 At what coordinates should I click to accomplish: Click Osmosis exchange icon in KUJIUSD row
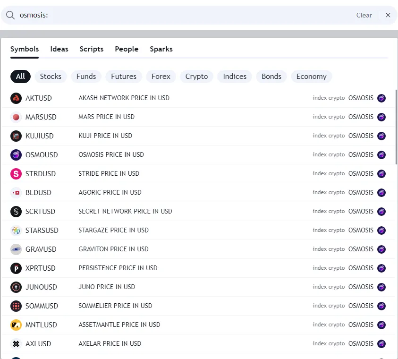coord(381,136)
